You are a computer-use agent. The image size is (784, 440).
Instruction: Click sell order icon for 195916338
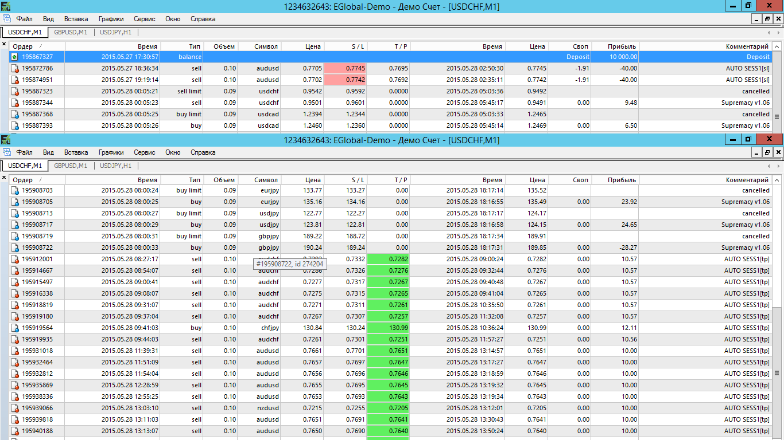point(15,293)
